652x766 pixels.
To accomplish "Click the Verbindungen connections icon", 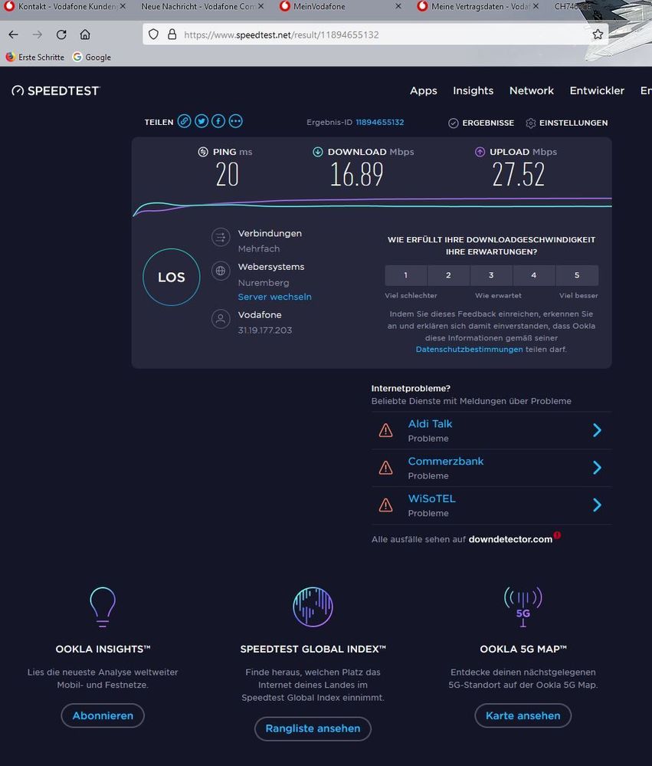I will [221, 238].
